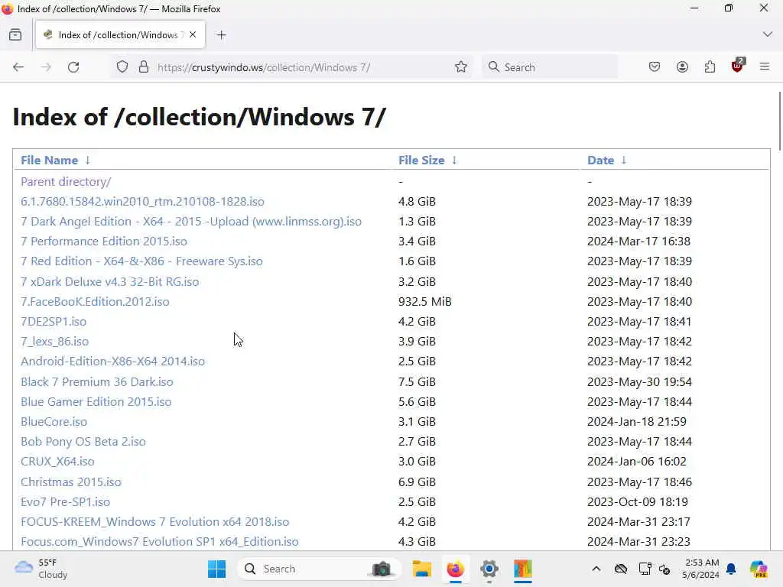Open the Pocket save icon
Image resolution: width=783 pixels, height=587 pixels.
tap(655, 67)
